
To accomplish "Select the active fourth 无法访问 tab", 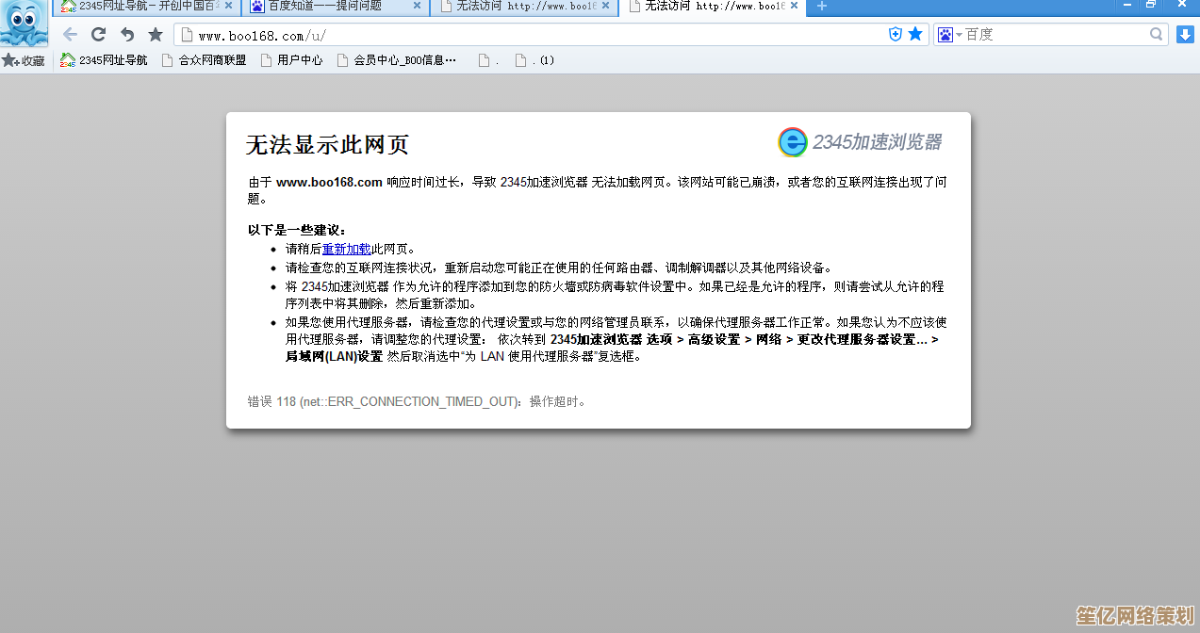I will pos(715,7).
